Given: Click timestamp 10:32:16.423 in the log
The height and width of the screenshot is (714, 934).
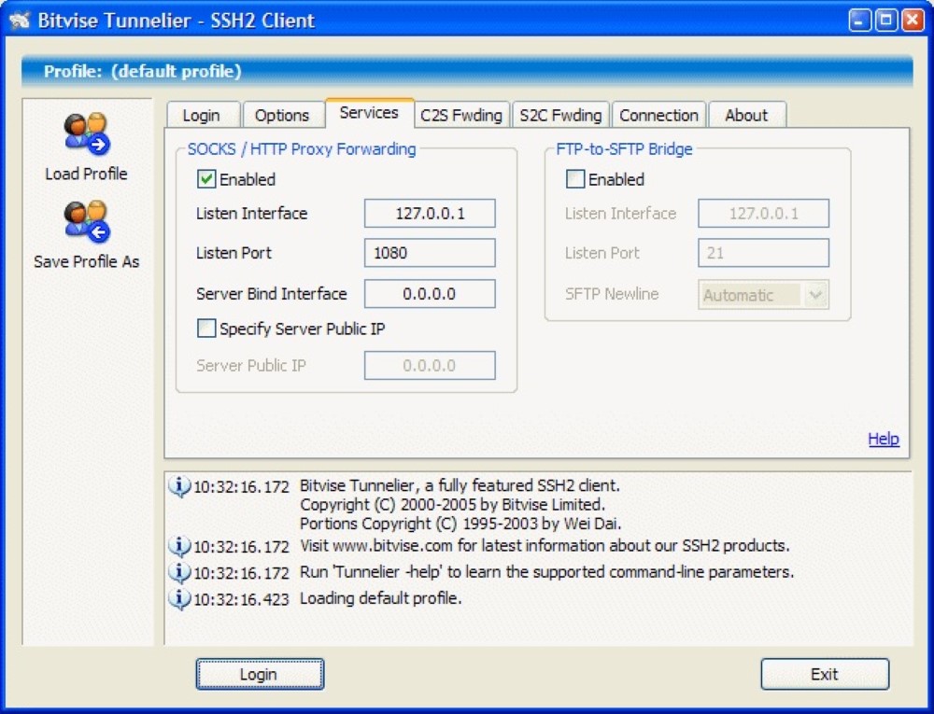Looking at the screenshot, I should (x=241, y=599).
